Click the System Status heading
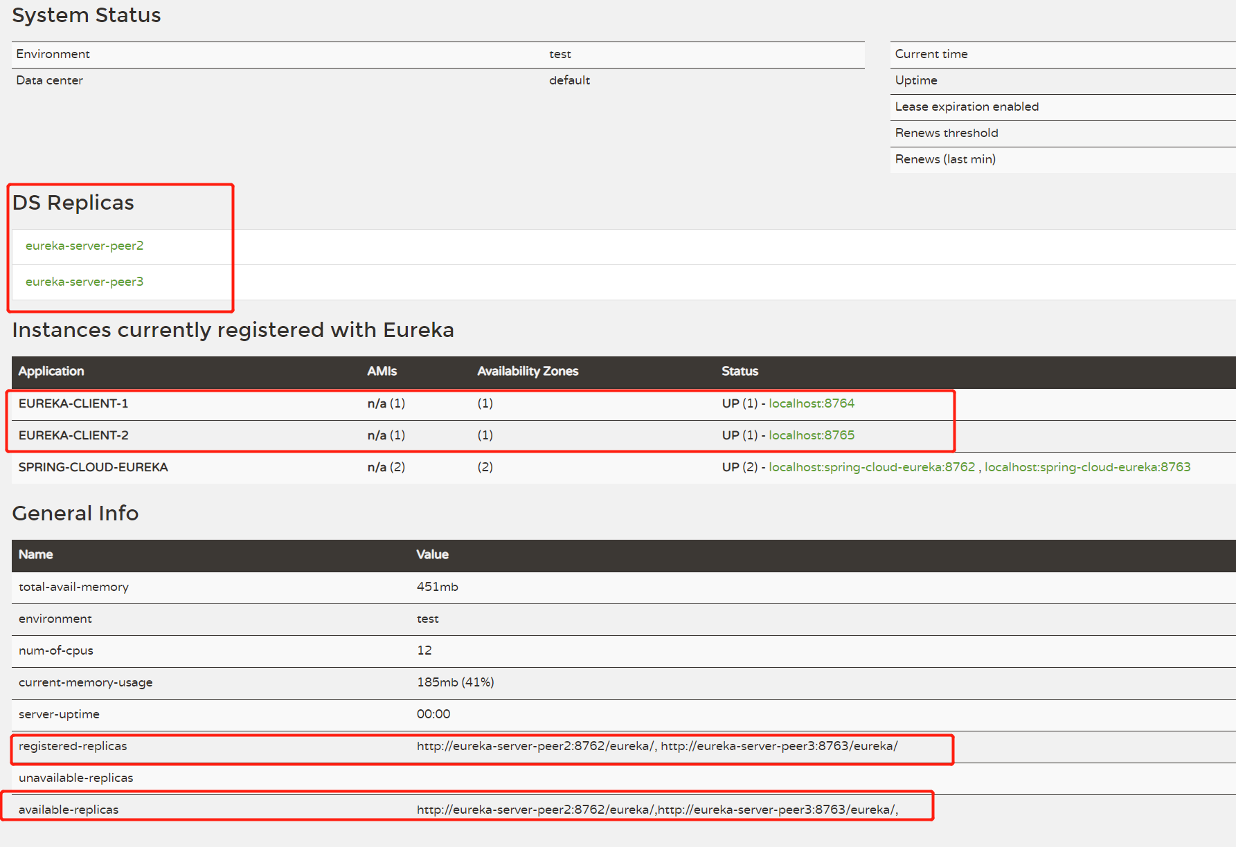 (x=87, y=15)
